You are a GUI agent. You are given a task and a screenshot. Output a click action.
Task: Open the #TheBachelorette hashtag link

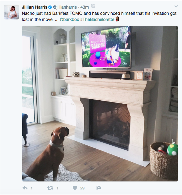97,19
